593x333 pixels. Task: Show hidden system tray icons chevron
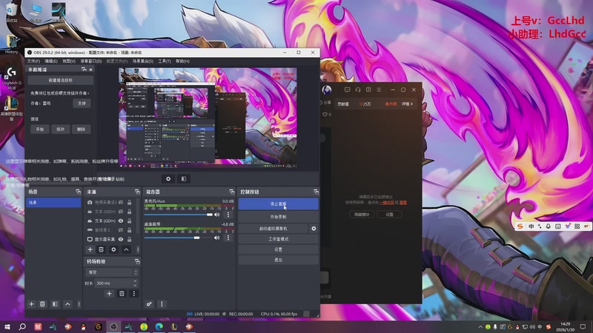(480, 326)
